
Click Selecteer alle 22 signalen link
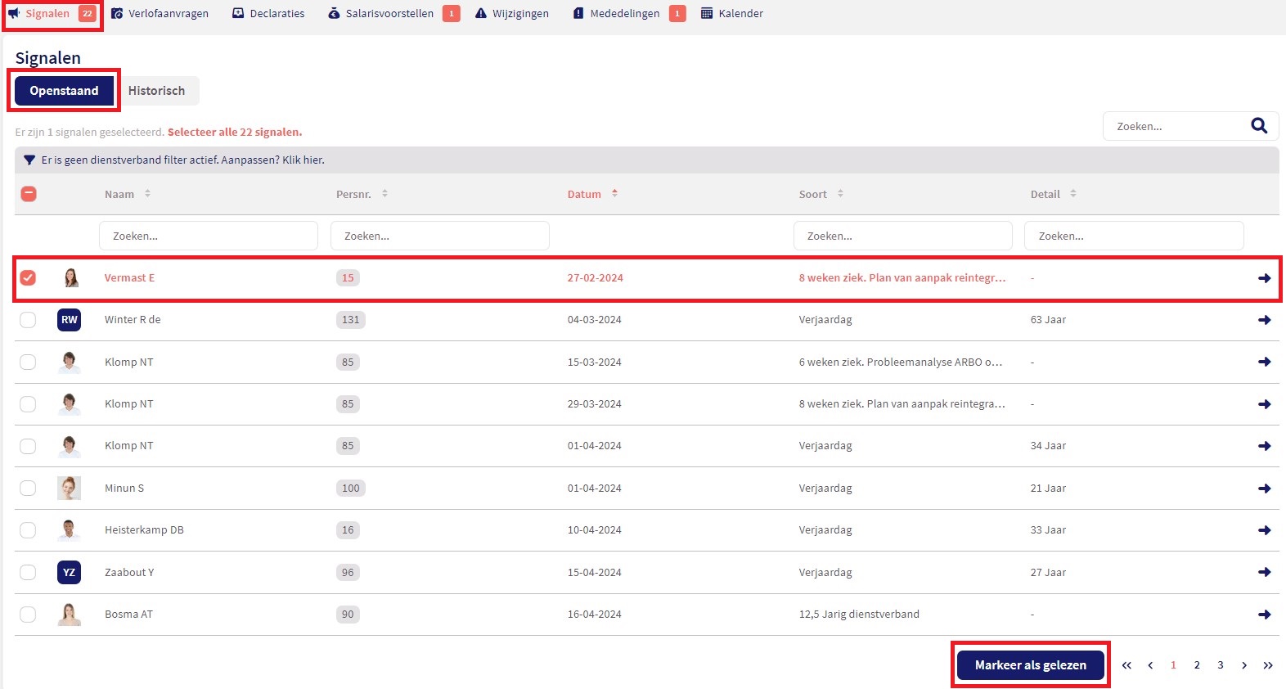(235, 133)
